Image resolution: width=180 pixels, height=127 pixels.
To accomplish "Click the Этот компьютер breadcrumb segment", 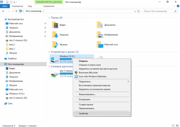I will [33, 11].
